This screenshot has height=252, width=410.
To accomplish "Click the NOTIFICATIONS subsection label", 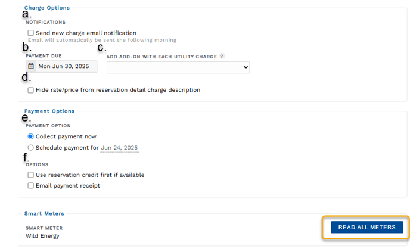I will pos(45,22).
